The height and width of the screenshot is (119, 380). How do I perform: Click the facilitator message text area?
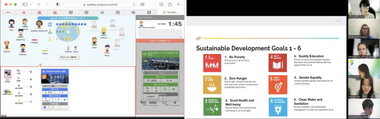[160, 34]
